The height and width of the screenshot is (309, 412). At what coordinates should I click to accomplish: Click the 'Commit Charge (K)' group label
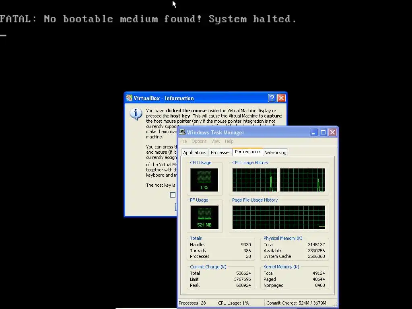pyautogui.click(x=208, y=267)
